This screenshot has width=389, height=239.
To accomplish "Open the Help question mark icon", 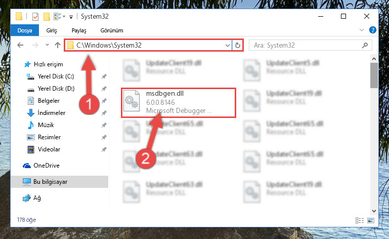I will click(x=372, y=30).
